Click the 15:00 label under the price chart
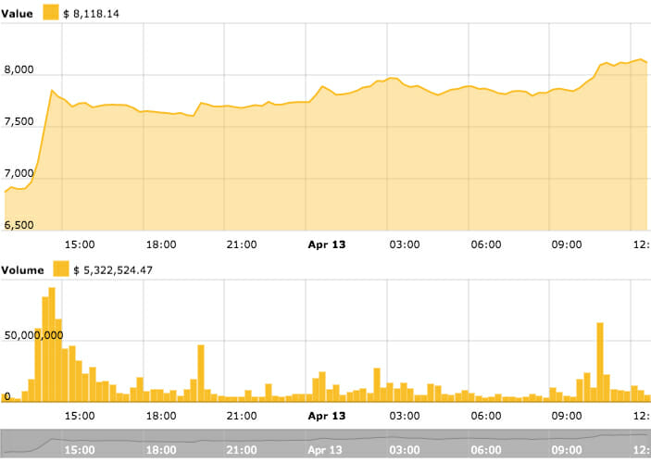This screenshot has height=463, width=651. (80, 244)
